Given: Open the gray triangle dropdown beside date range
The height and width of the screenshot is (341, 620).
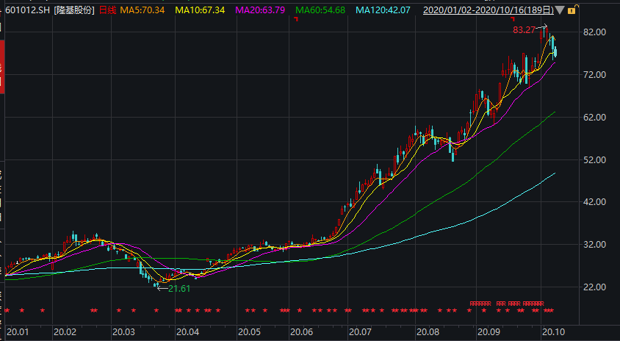Looking at the screenshot, I should 560,11.
